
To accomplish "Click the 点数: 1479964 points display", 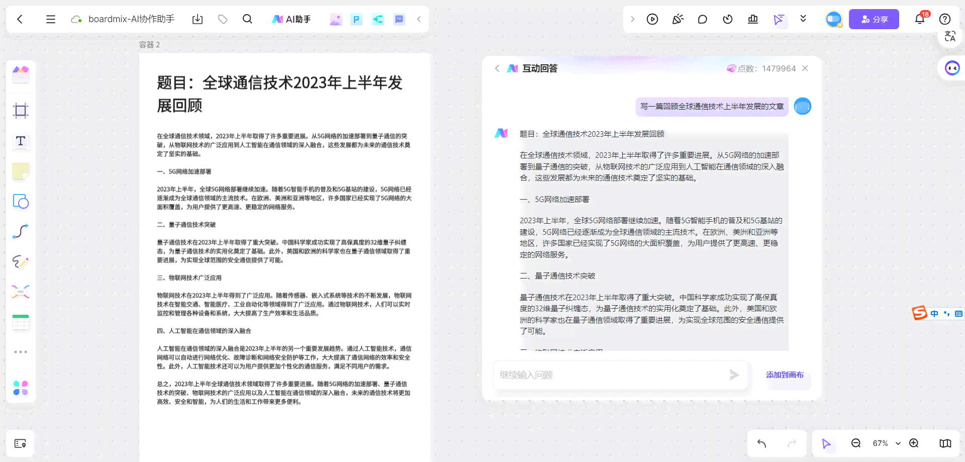I will coord(761,68).
